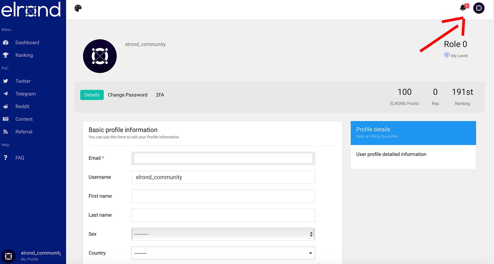Click the User profile detailed information text

(391, 154)
